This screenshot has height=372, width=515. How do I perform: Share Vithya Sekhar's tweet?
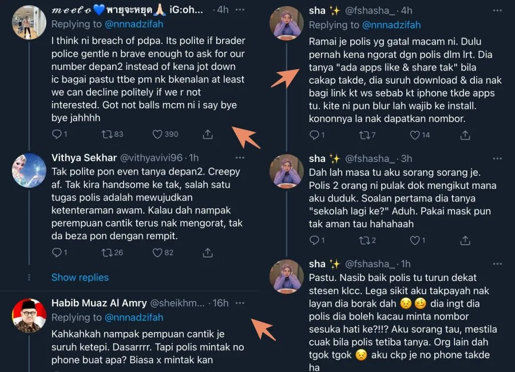coord(208,252)
